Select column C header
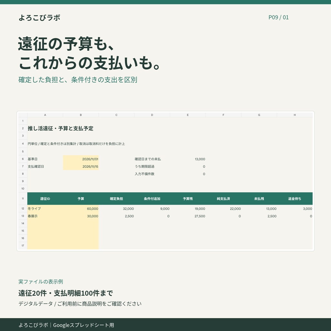Screen dimensions: 331x331 click(x=116, y=115)
